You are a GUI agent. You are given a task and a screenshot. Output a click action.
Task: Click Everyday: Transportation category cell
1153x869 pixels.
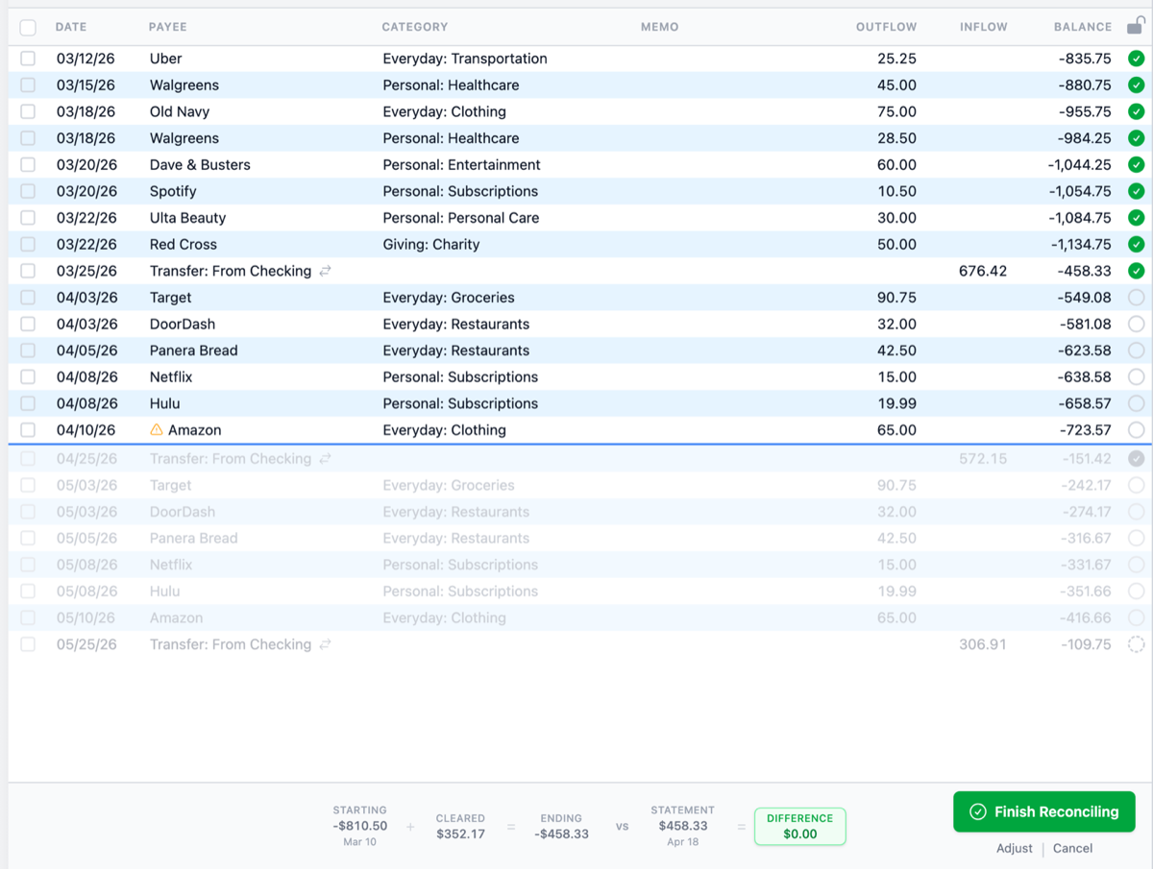click(x=465, y=59)
